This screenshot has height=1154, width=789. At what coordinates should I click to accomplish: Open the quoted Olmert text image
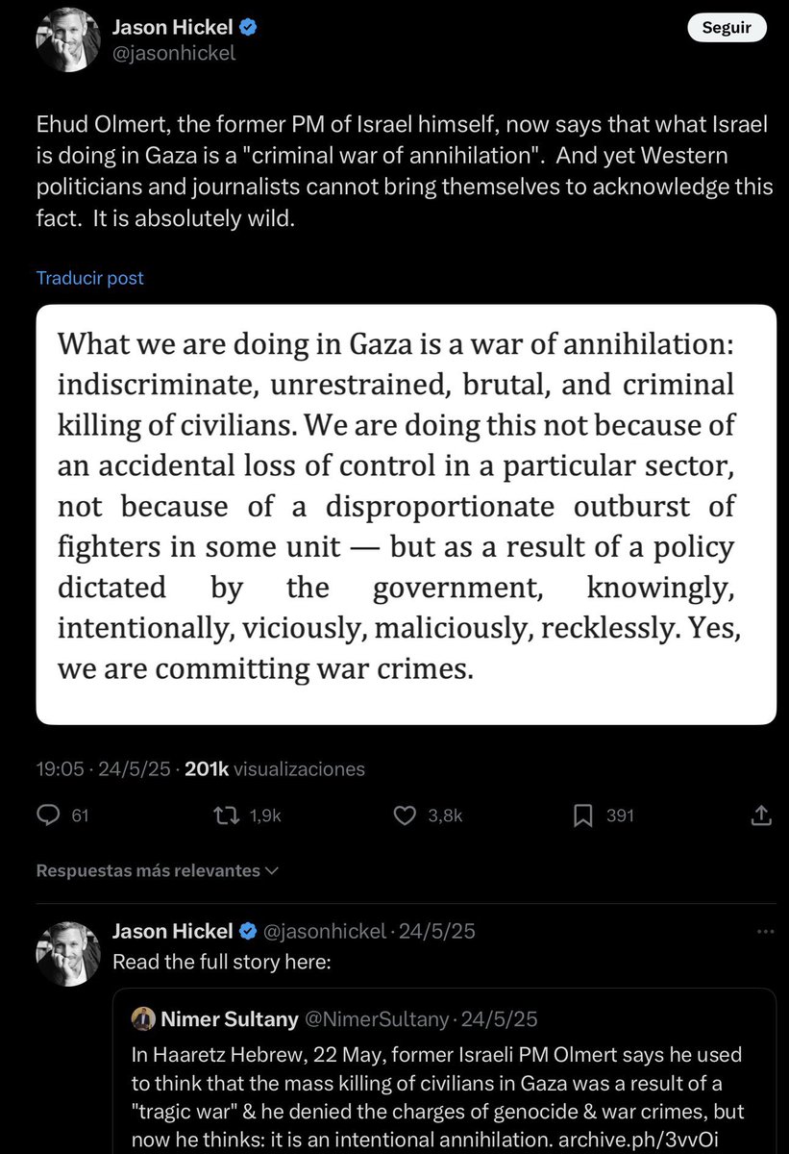[x=407, y=514]
